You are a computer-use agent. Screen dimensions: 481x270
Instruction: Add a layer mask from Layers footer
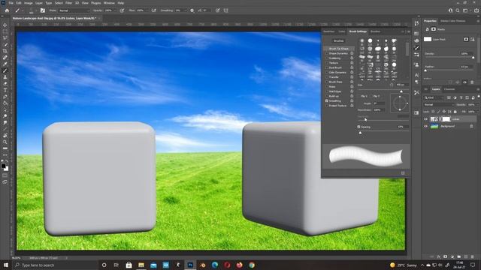[445, 256]
